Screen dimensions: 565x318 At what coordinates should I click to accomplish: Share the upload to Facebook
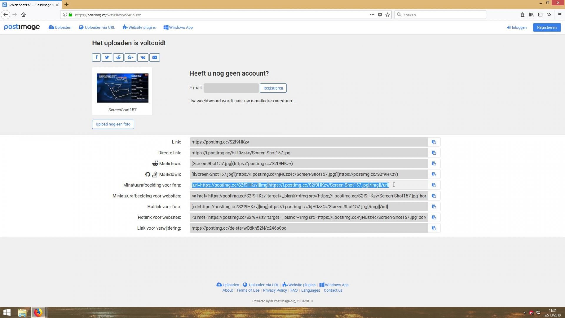pyautogui.click(x=96, y=57)
